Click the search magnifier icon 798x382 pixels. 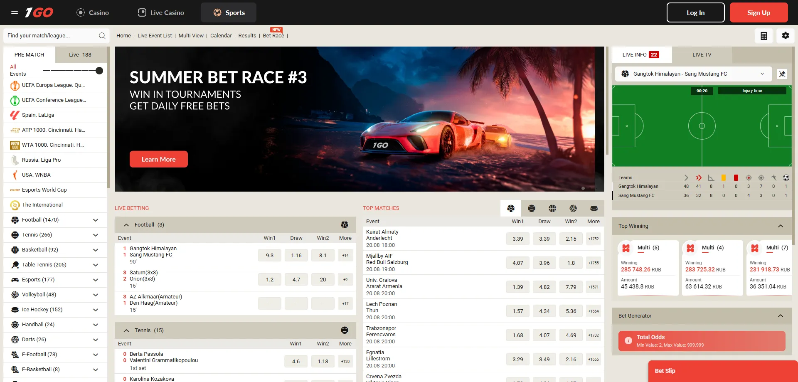point(102,36)
